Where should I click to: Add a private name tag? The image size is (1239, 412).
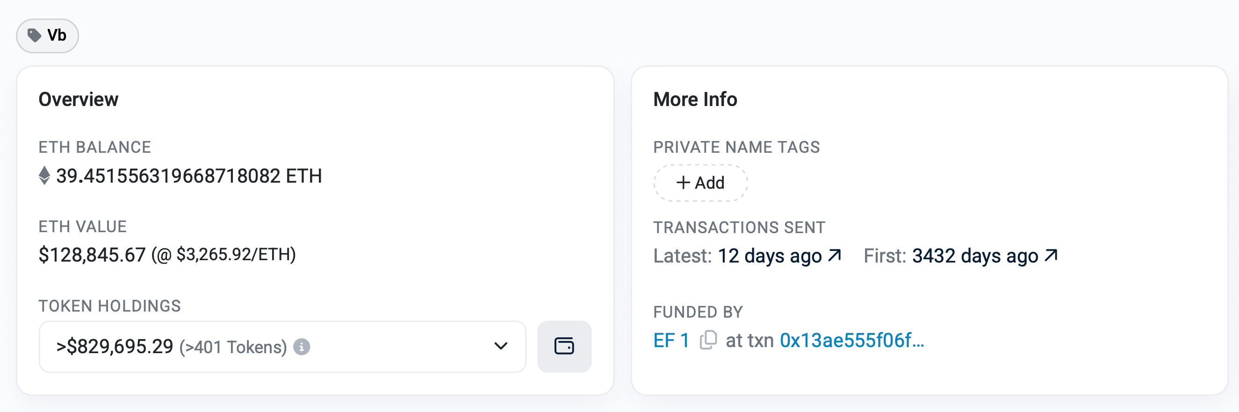[700, 183]
